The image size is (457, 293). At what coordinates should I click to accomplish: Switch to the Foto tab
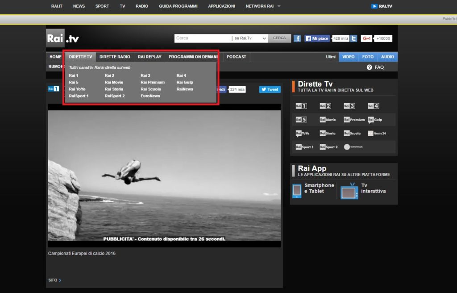pos(368,57)
